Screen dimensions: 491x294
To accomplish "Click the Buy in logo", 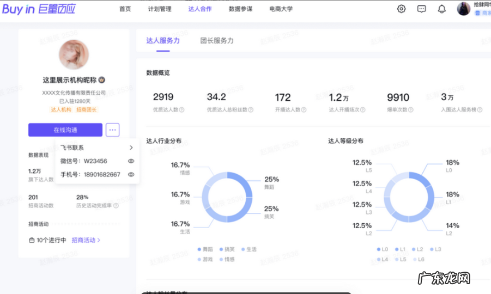I will coord(39,9).
